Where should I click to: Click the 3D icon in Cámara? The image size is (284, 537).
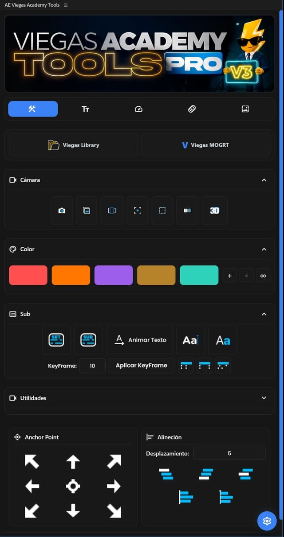point(215,210)
